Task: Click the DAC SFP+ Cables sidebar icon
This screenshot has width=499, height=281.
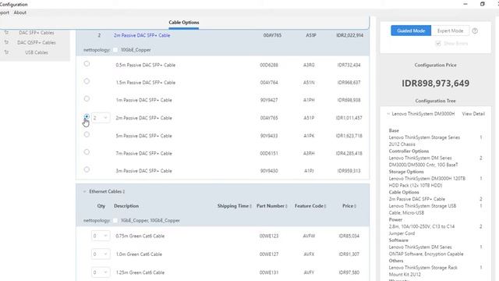Action: 6,33
